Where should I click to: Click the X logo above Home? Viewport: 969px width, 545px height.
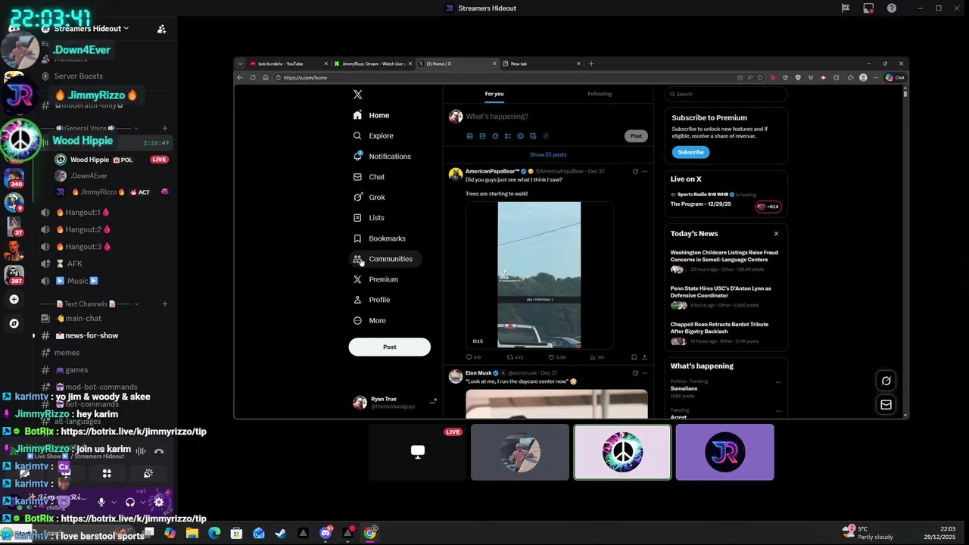[x=357, y=95]
